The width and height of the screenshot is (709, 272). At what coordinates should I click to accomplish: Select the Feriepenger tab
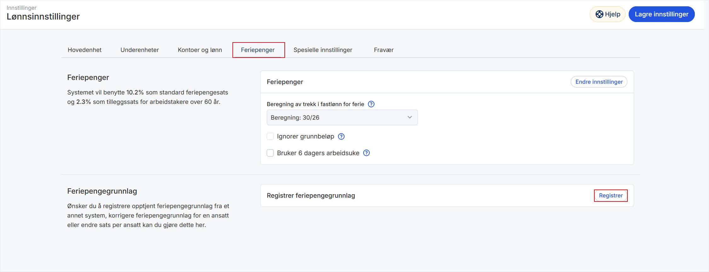coord(258,50)
